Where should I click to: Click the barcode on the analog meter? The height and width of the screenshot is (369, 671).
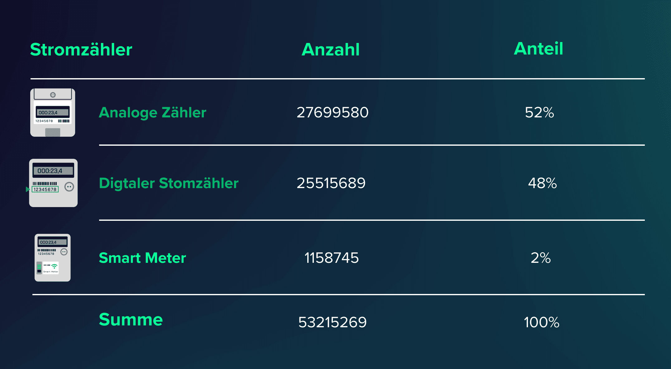pos(64,121)
